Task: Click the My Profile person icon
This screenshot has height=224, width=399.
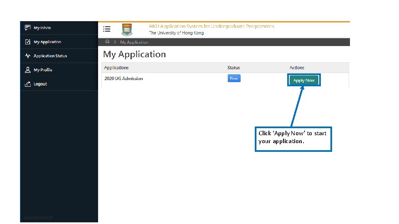Action: tap(28, 70)
